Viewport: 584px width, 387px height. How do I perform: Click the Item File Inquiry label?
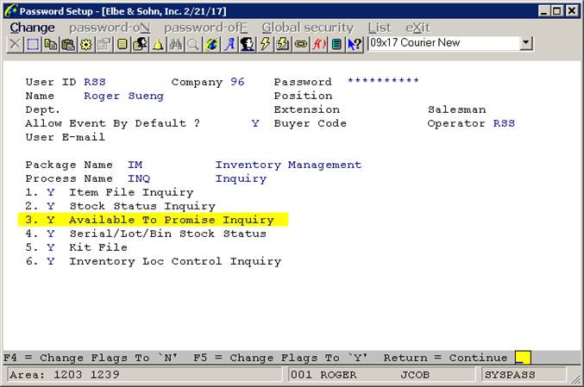coord(131,192)
